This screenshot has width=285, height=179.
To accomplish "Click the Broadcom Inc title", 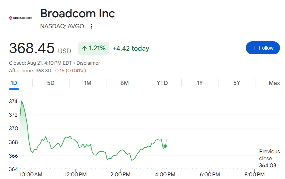I will (x=77, y=13).
